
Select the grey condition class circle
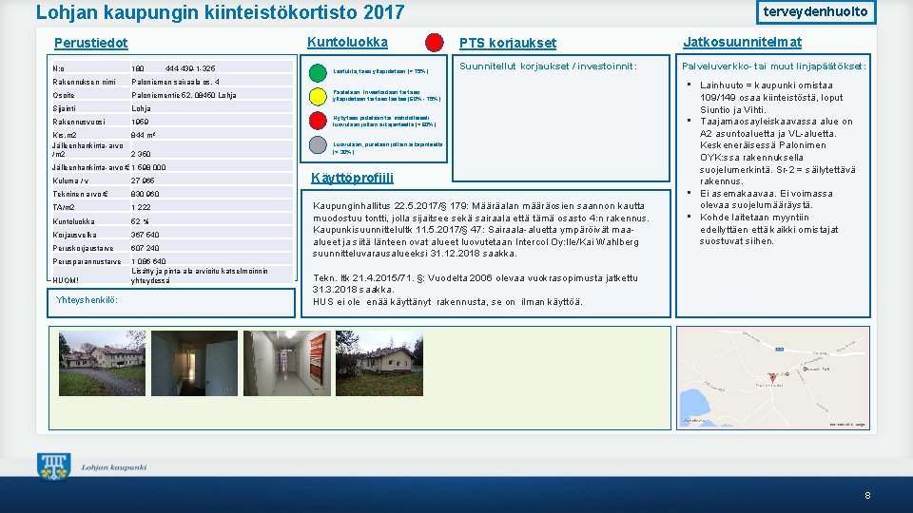[318, 144]
